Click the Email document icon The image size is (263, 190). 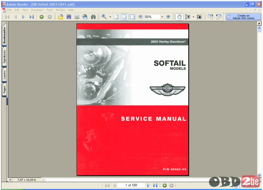click(x=85, y=17)
